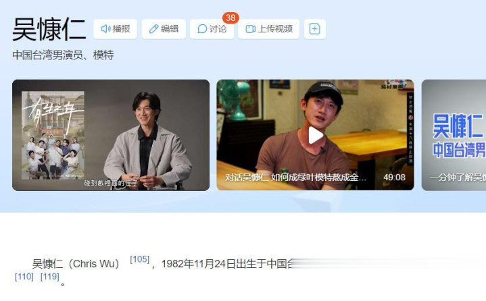
Task: Click the 有生之年 poster in first video
Action: click(53, 135)
